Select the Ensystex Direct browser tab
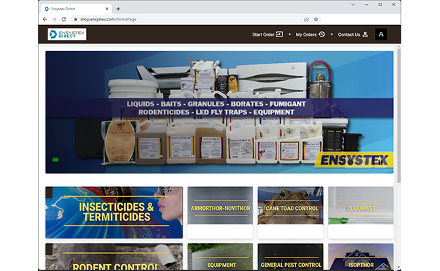Image resolution: width=440 pixels, height=271 pixels. pos(76,9)
